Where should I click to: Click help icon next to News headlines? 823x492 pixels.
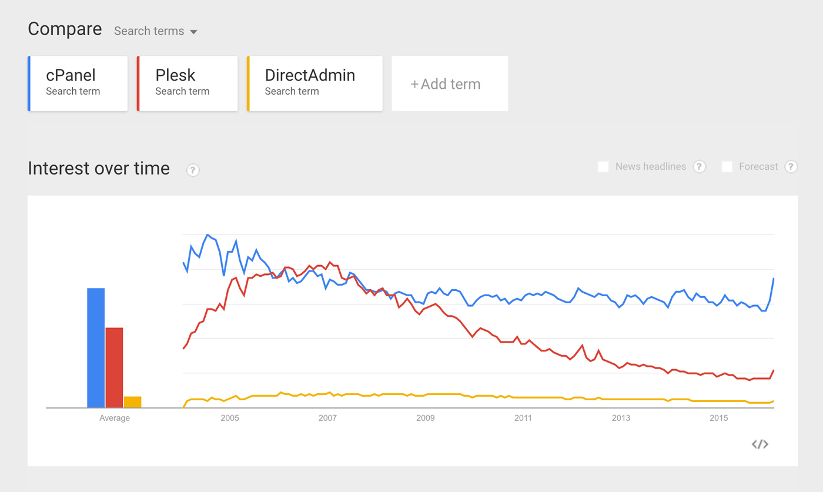(x=699, y=167)
